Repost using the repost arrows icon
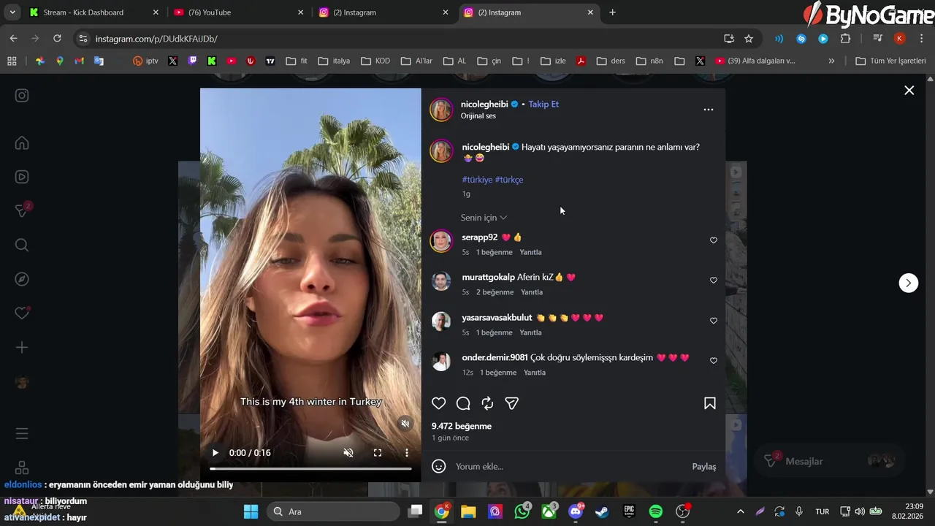935x526 pixels. click(487, 403)
